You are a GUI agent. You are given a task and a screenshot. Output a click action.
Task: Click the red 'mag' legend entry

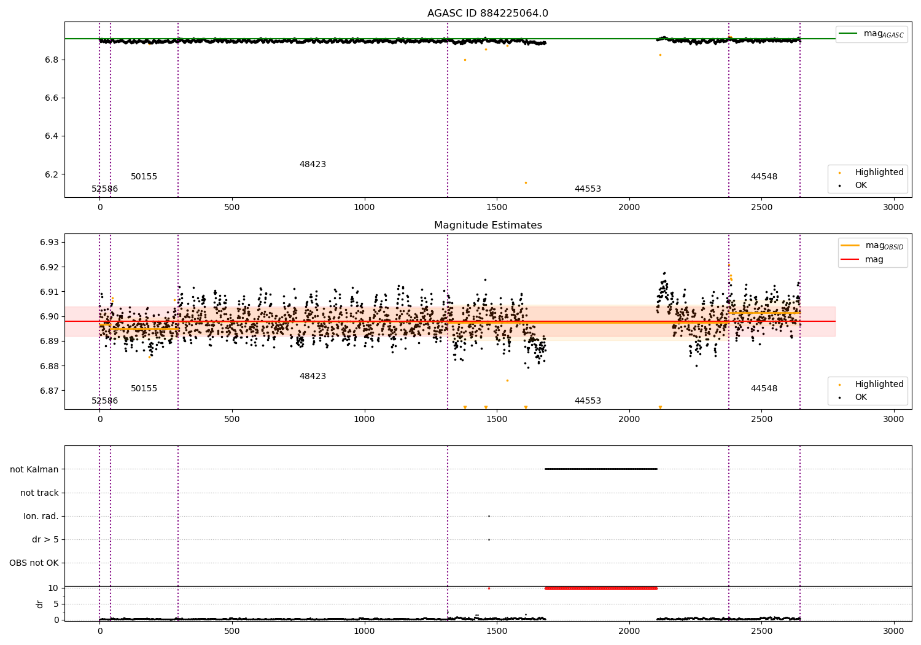(x=862, y=260)
